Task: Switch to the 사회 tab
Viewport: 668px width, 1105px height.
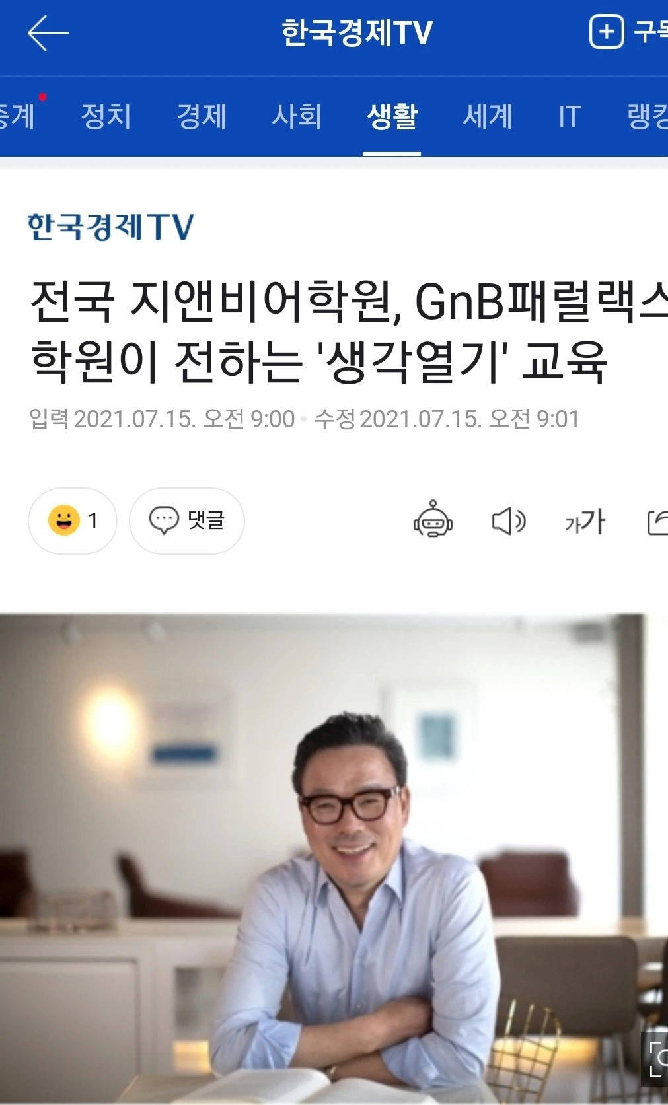Action: click(297, 116)
